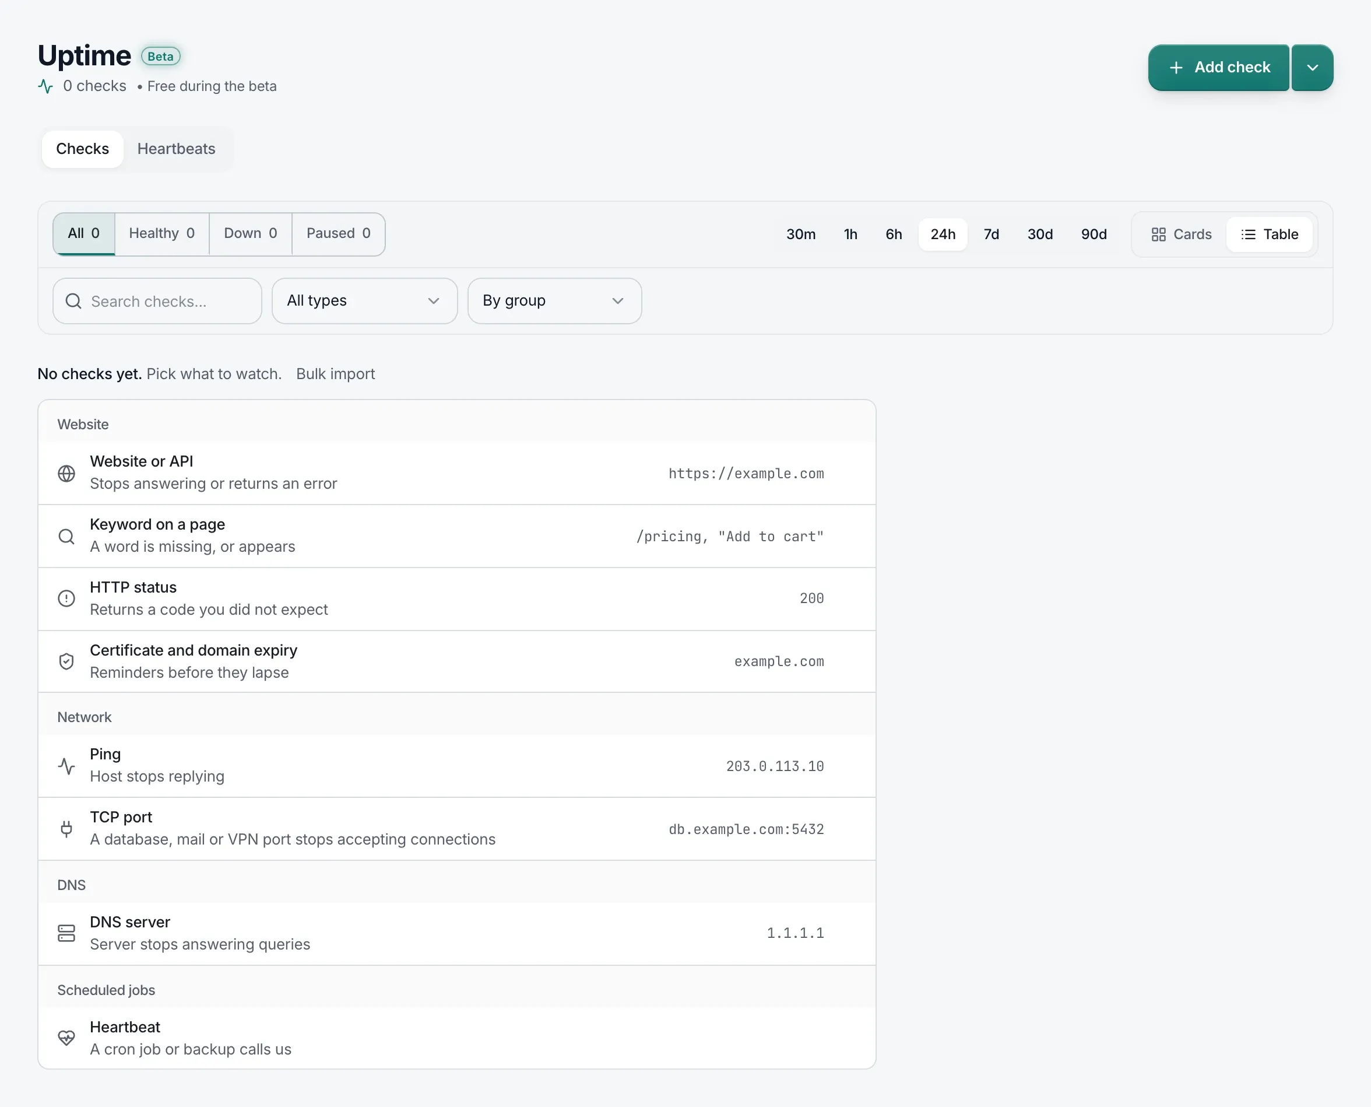Open the Checks tab

click(82, 149)
